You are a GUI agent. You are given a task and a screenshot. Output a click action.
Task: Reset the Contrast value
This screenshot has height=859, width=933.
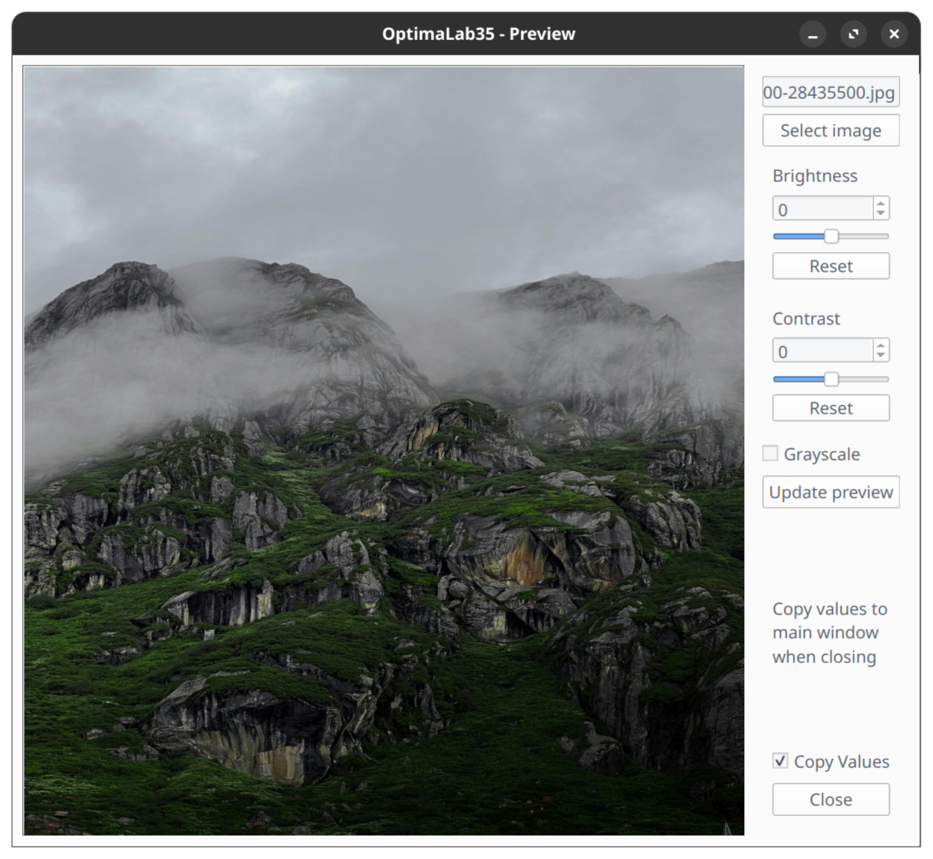pyautogui.click(x=831, y=408)
